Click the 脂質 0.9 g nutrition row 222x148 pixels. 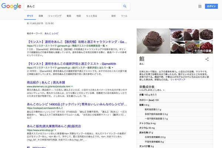175,105
